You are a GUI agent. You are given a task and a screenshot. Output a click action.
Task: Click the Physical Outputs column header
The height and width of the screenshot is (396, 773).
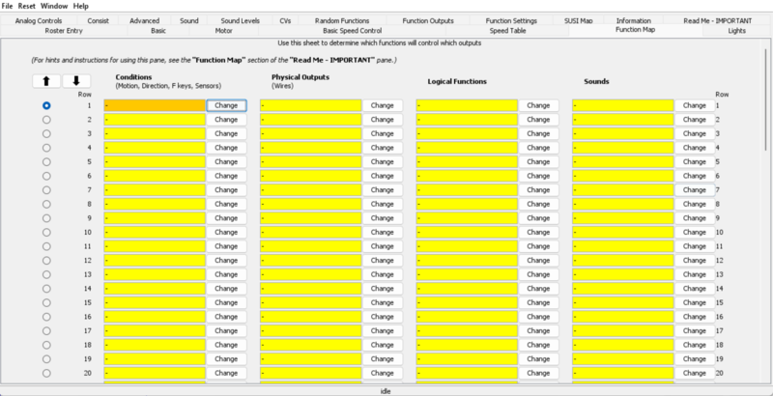[x=301, y=77]
